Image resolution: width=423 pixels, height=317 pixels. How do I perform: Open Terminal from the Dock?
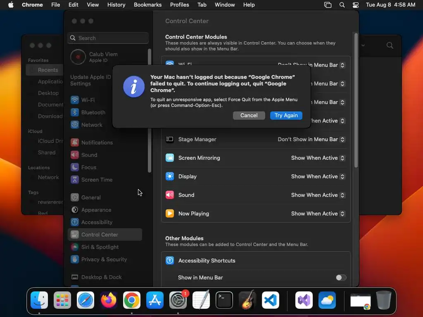click(224, 300)
